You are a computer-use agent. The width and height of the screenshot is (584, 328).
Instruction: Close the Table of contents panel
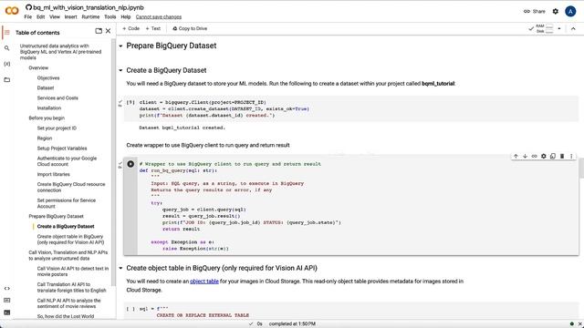[108, 31]
